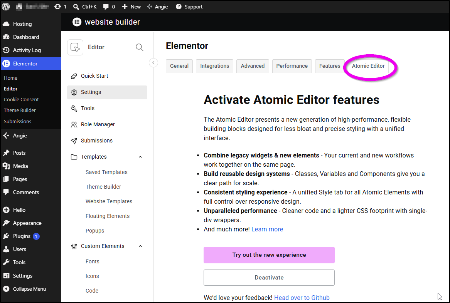Open the updates icon showing 1

(60, 7)
